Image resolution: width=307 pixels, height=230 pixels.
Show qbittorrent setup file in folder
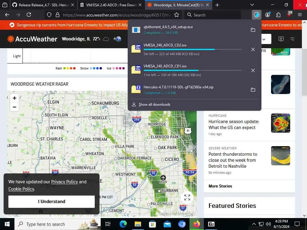(253, 30)
